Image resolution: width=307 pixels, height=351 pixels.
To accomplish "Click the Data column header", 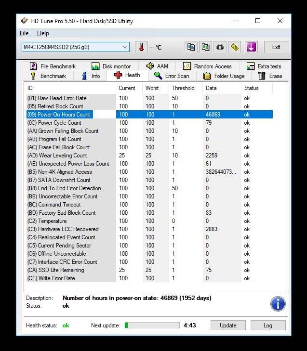I will pyautogui.click(x=222, y=88).
